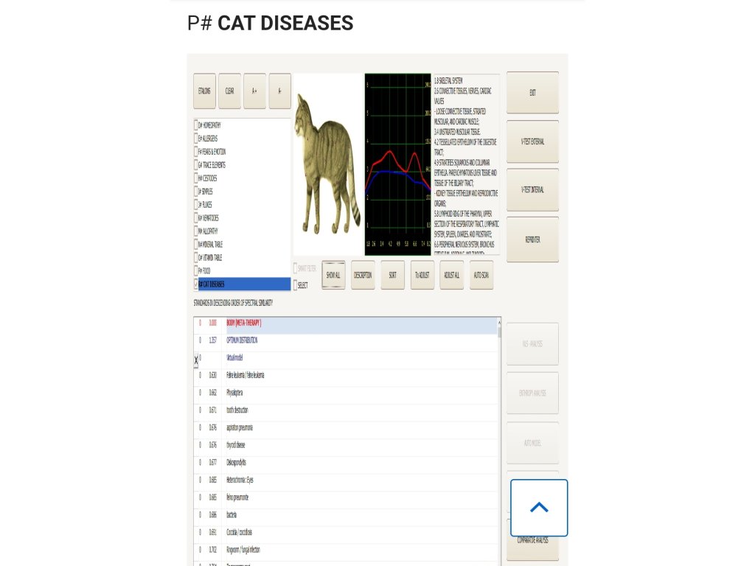Click the To ADJUST button
The width and height of the screenshot is (755, 566).
coord(422,275)
